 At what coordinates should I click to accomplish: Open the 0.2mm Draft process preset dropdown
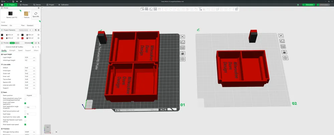click(17, 47)
